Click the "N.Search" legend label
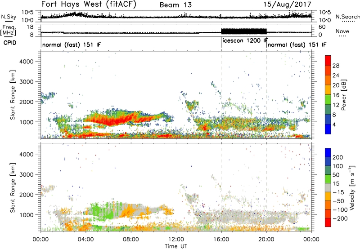Screen dimensions: 360x249 [x=347, y=17]
